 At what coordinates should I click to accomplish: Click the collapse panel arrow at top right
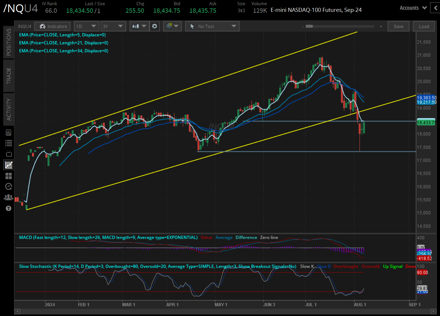(435, 8)
